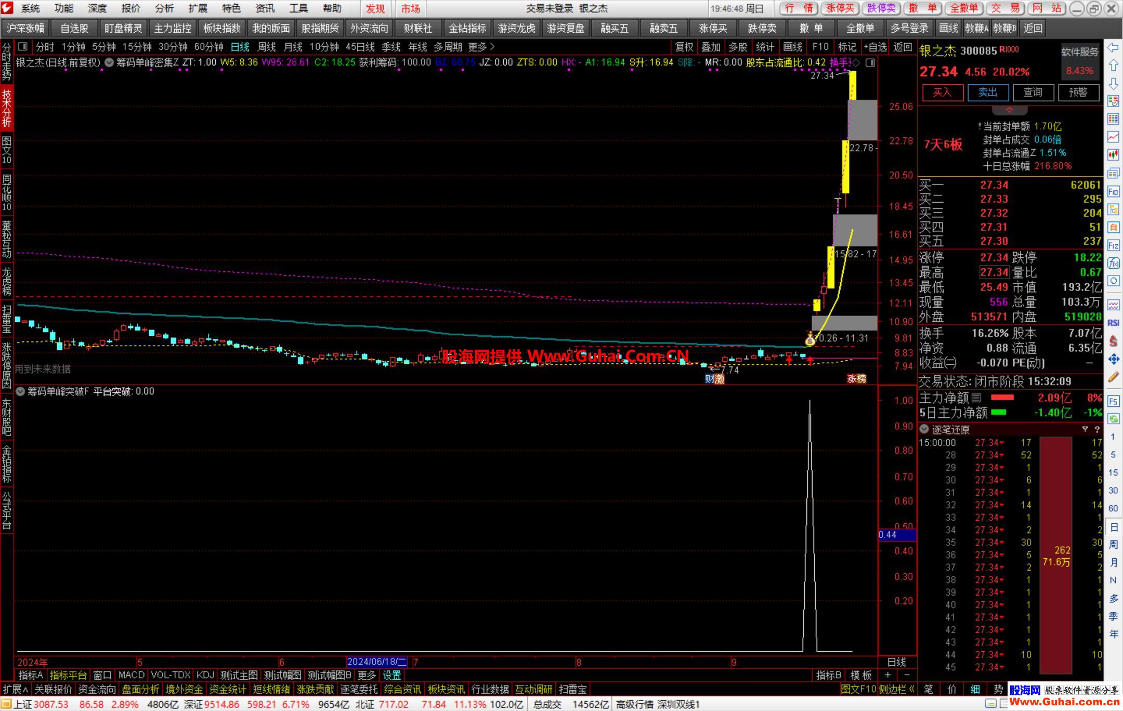This screenshot has height=711, width=1123.
Task: Open the candlestick chart icon in right sidebar
Action: coord(1113,154)
